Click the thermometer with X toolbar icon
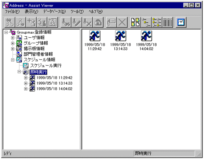The width and height of the screenshot is (204, 160). 87,22
